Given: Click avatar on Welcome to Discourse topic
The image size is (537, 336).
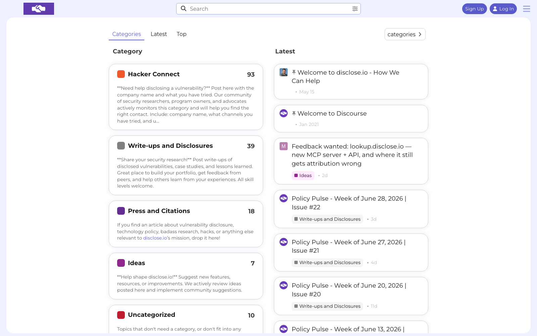Looking at the screenshot, I should (284, 113).
